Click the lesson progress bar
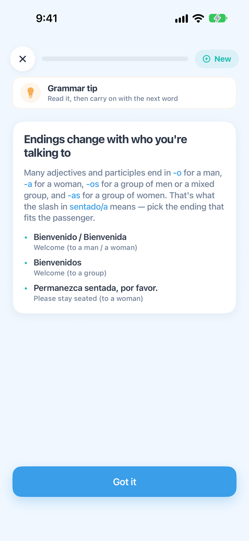249x541 pixels. click(x=115, y=59)
